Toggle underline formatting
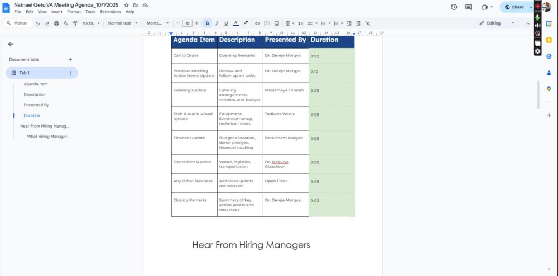 point(226,23)
